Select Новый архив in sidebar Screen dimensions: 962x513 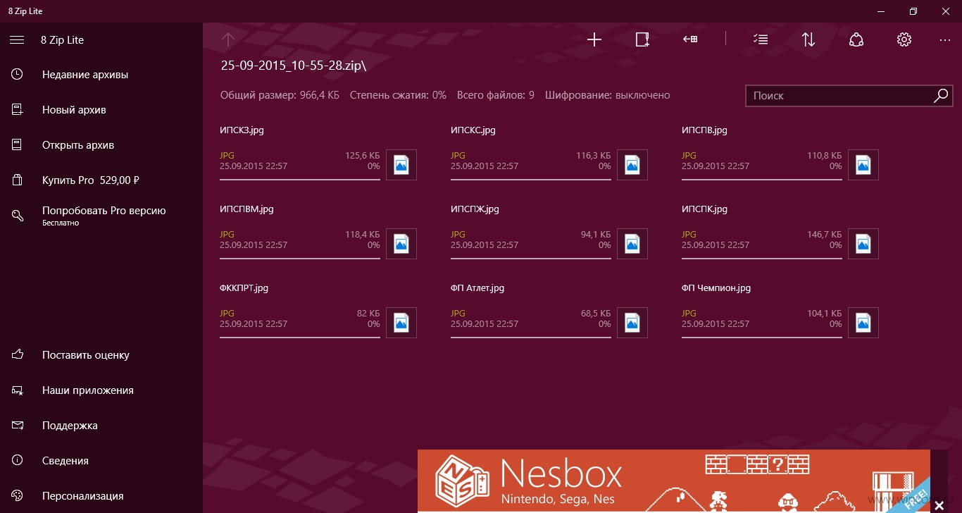(101, 110)
